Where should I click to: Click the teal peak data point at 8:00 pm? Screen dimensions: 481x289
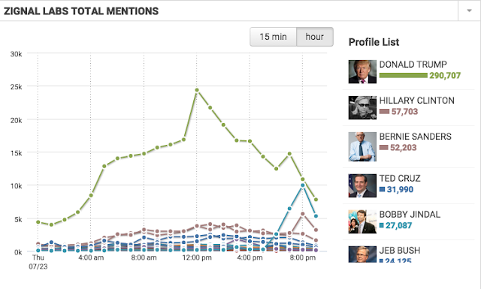[x=303, y=185]
